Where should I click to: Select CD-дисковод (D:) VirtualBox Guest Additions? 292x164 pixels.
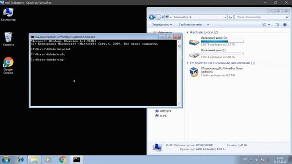click(x=216, y=72)
